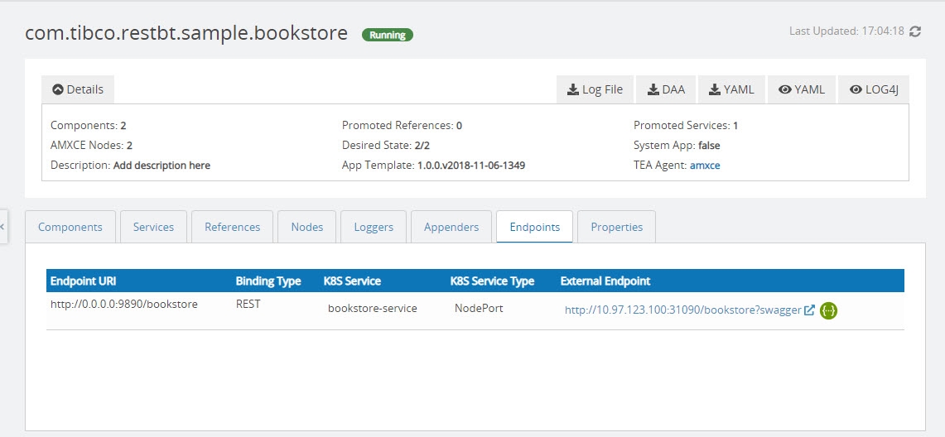
Task: Switch to the Components tab
Action: coord(70,227)
